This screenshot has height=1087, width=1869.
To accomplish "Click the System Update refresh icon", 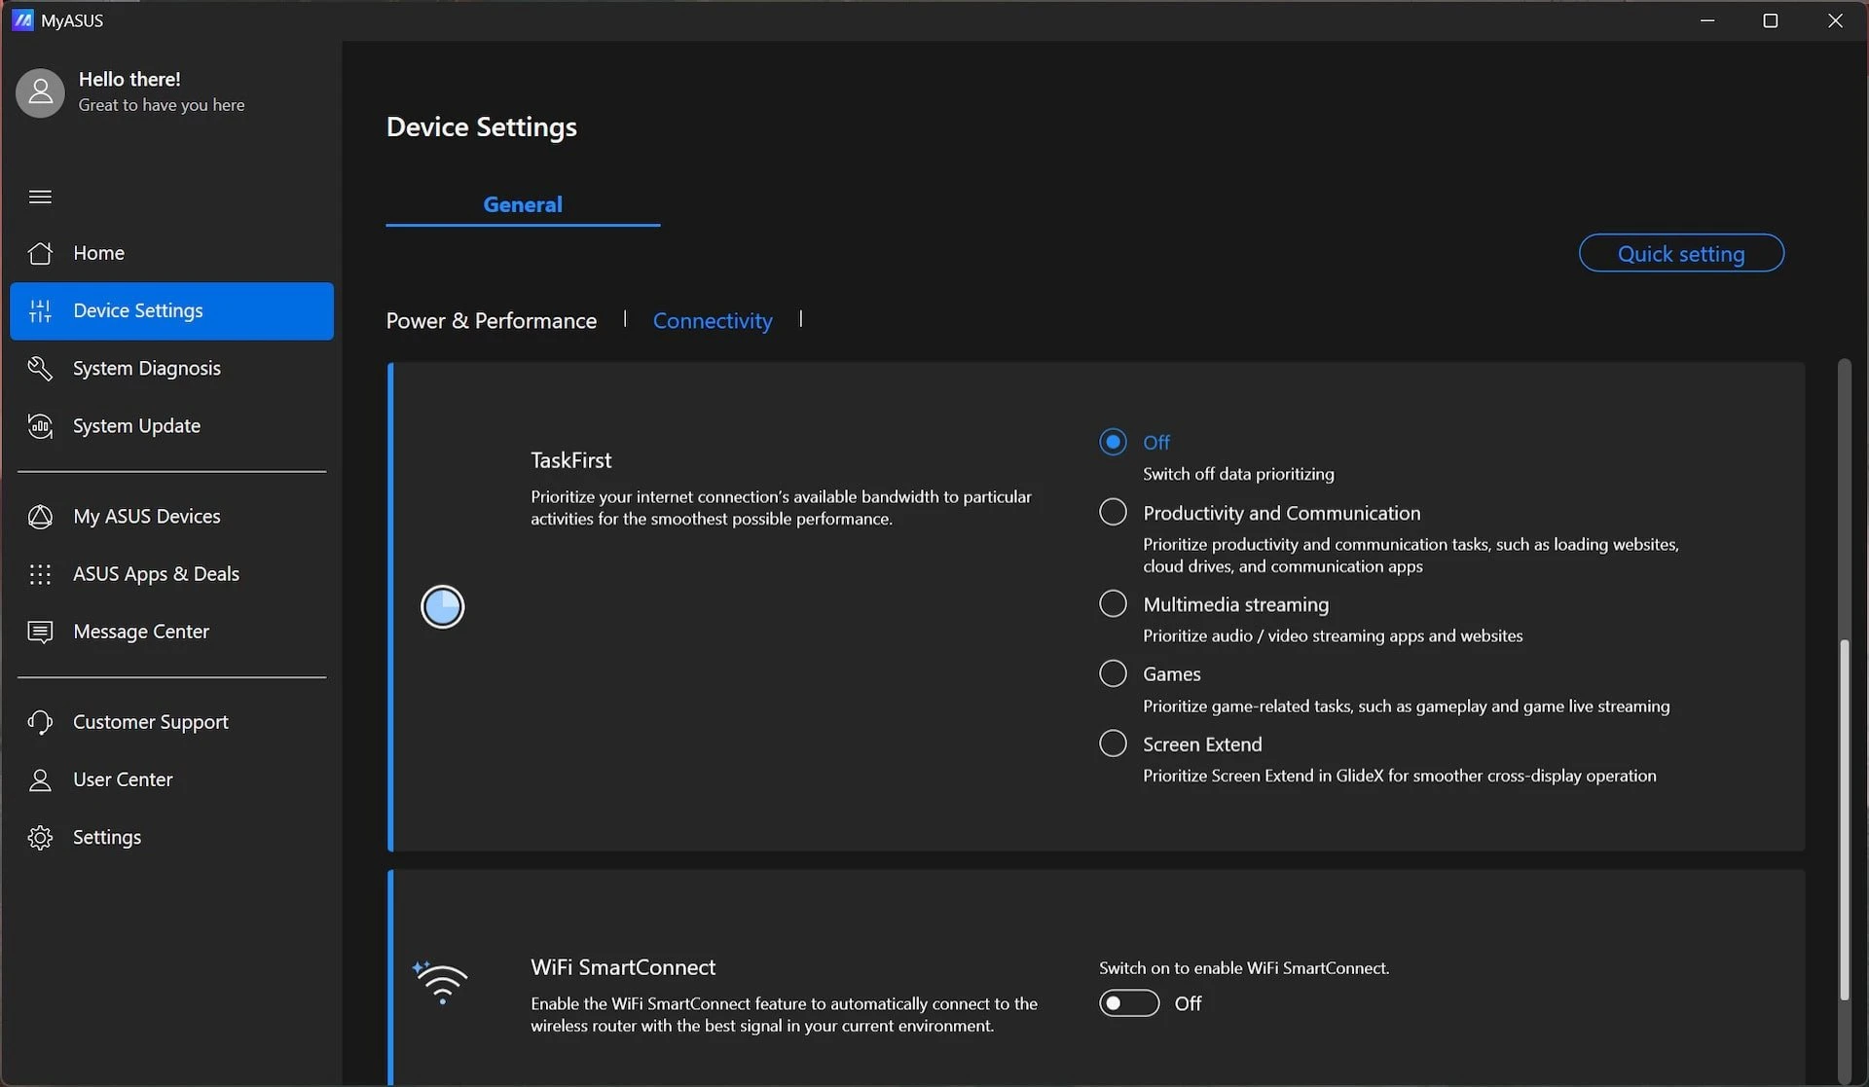I will [x=40, y=426].
